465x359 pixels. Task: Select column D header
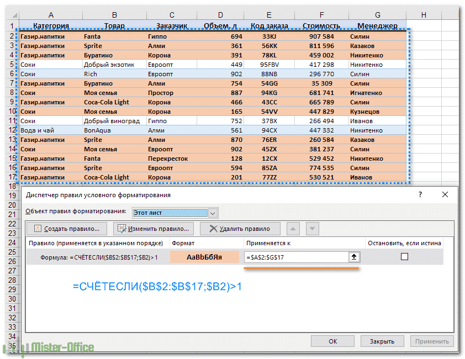point(221,15)
